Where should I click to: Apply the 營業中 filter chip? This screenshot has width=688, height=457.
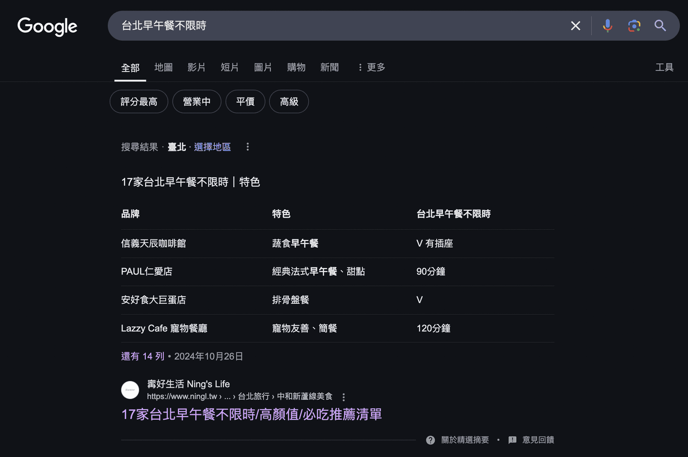pyautogui.click(x=197, y=101)
